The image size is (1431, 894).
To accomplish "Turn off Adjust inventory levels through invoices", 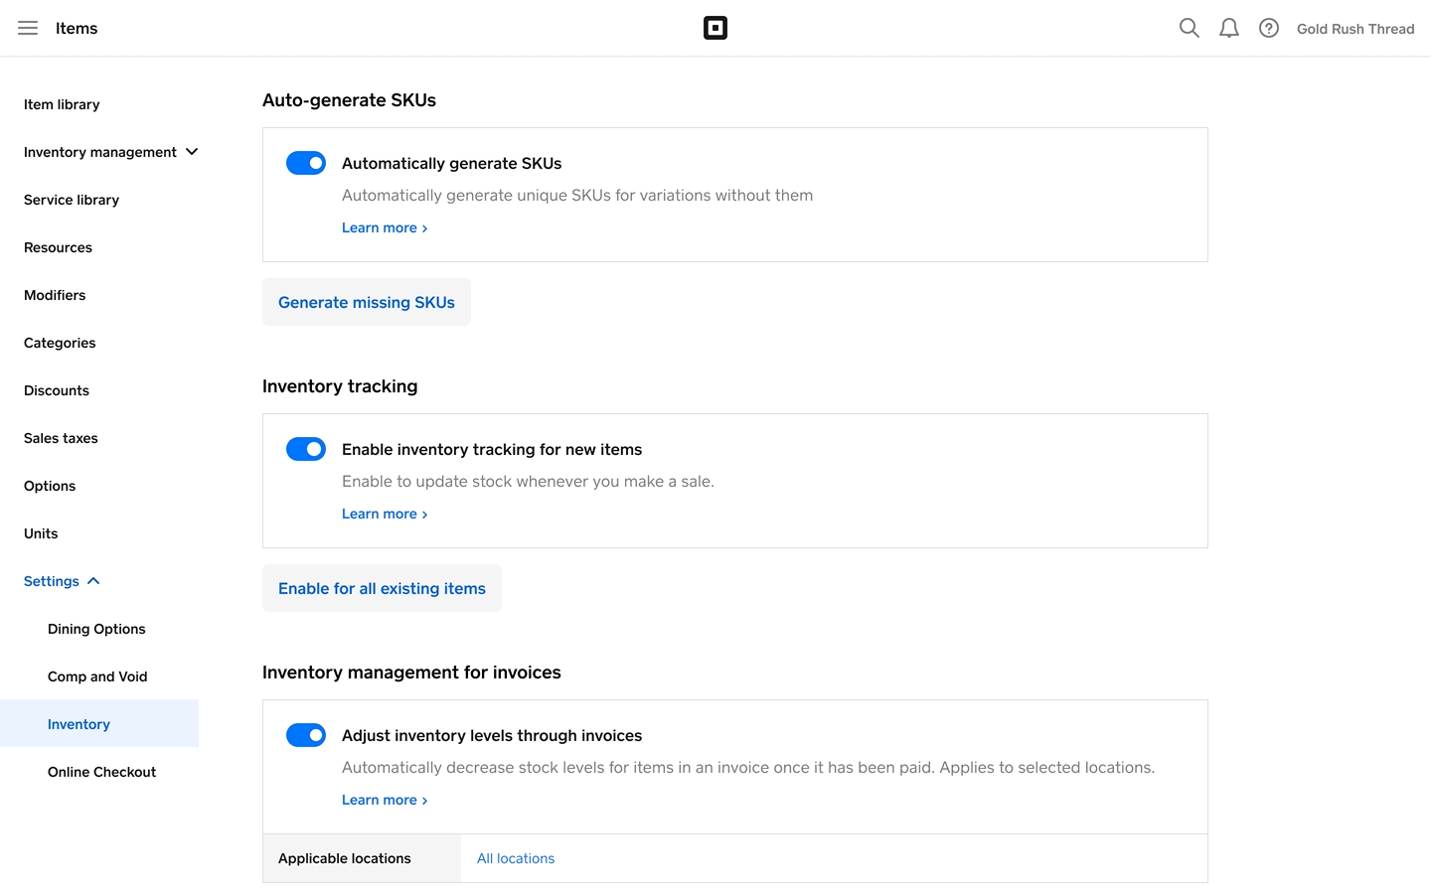I will (306, 735).
